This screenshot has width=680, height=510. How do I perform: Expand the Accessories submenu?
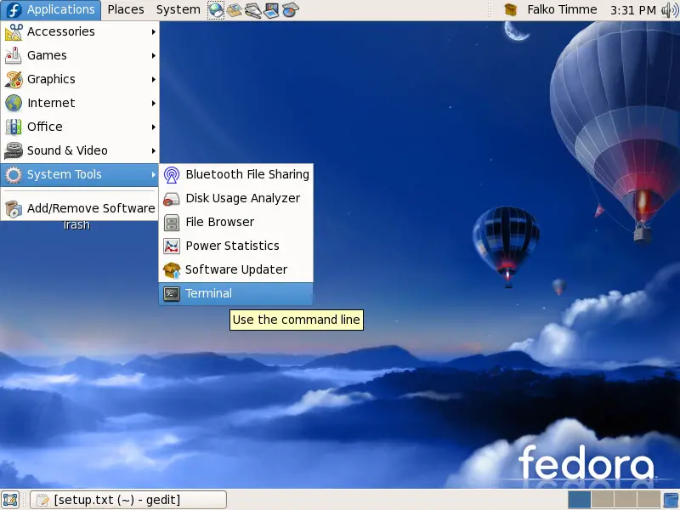click(x=80, y=31)
